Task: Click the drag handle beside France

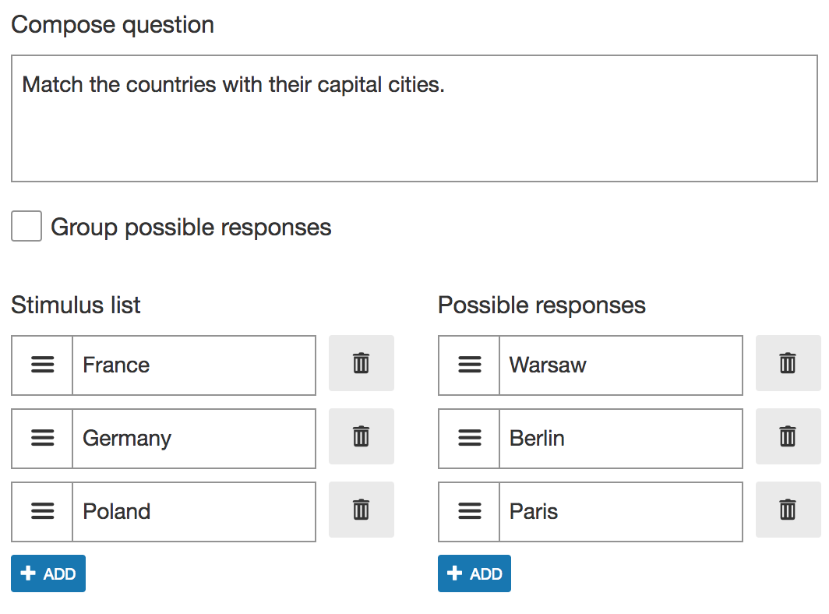Action: [42, 365]
